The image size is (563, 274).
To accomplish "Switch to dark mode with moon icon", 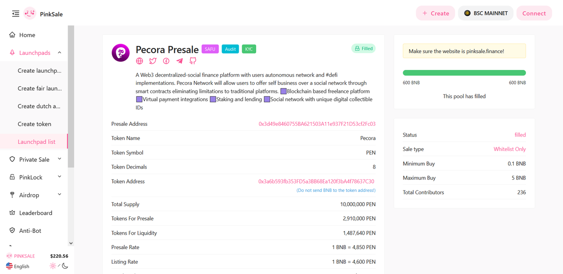I will [x=65, y=266].
